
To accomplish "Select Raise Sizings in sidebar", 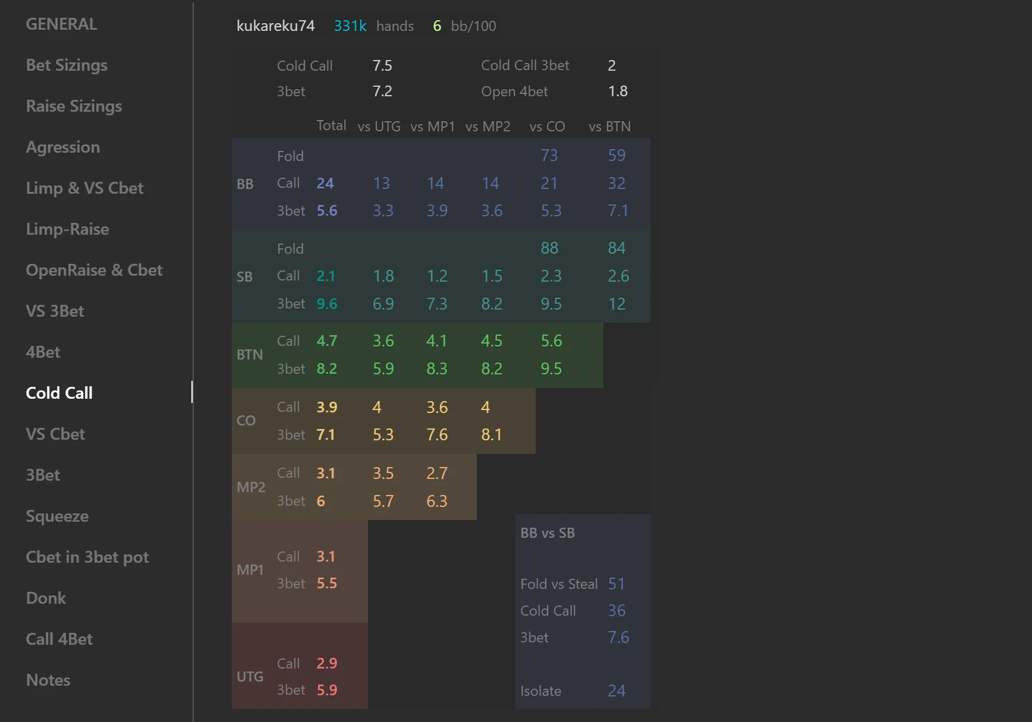I will pyautogui.click(x=74, y=106).
